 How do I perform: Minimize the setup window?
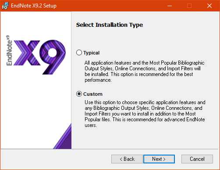pyautogui.click(x=170, y=6)
